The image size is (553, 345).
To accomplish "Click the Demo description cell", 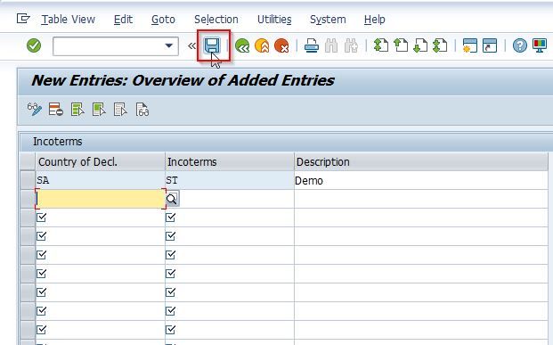I will [421, 180].
